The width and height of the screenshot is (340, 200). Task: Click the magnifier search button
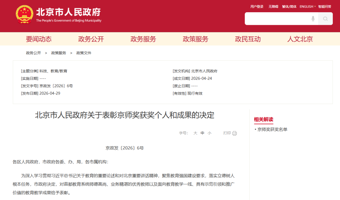pyautogui.click(x=325, y=19)
